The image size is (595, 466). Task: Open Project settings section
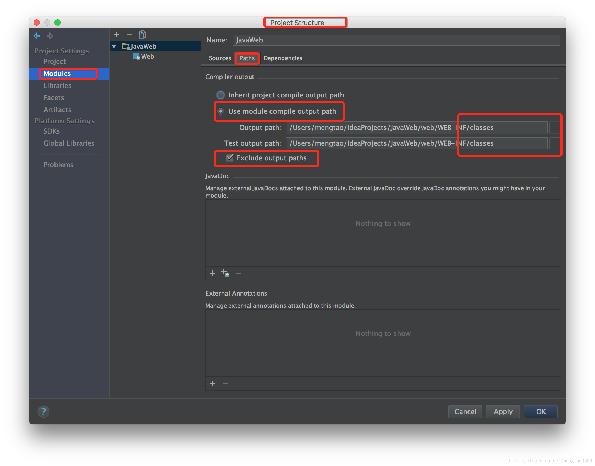pos(54,61)
